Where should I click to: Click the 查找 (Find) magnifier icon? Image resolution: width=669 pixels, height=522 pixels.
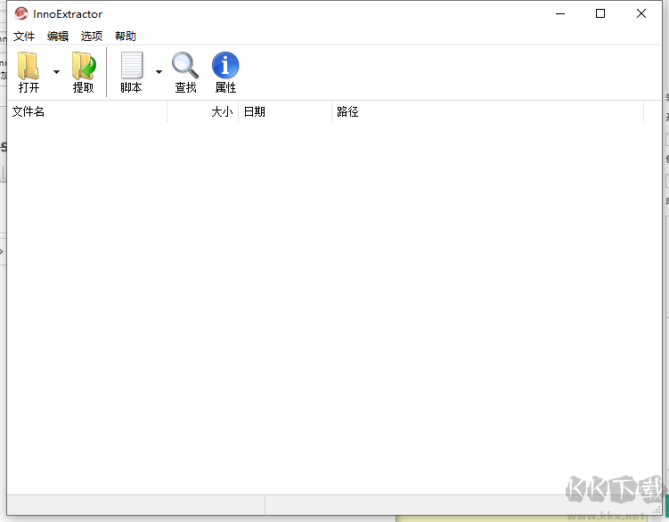pos(185,65)
